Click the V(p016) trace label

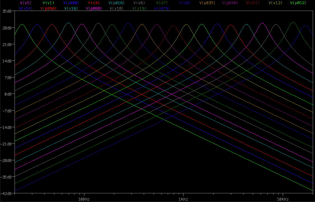coord(117,3)
